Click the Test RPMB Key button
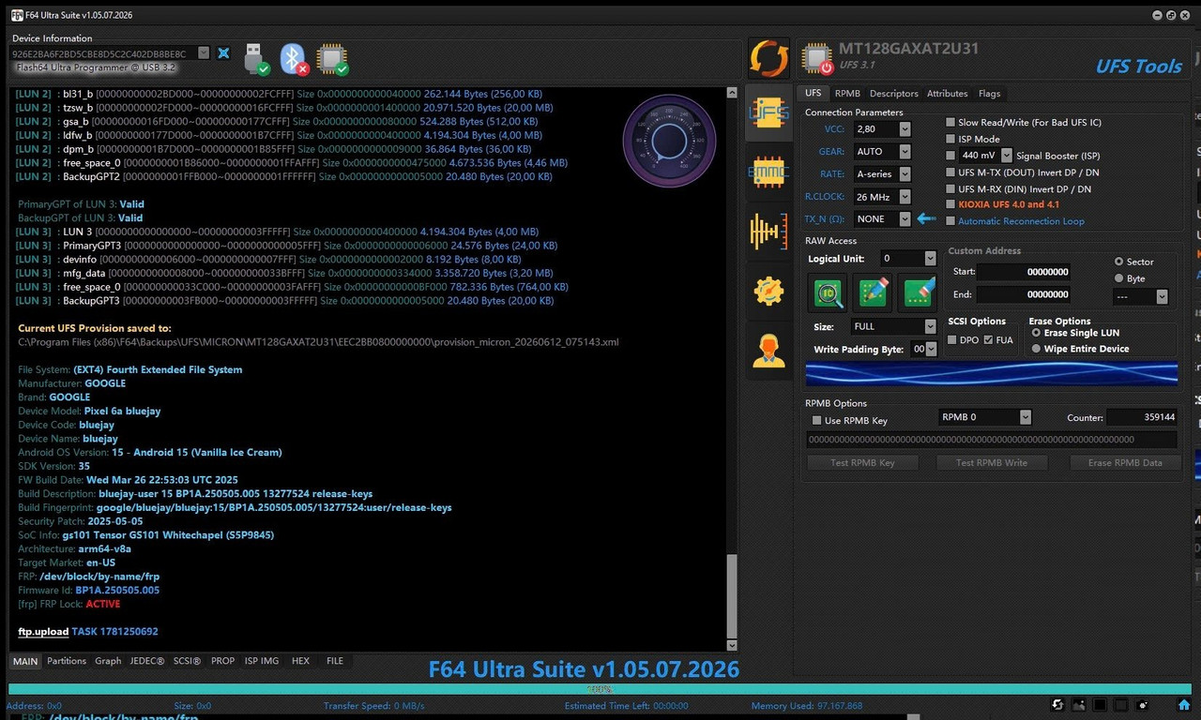The image size is (1201, 720). 862,462
